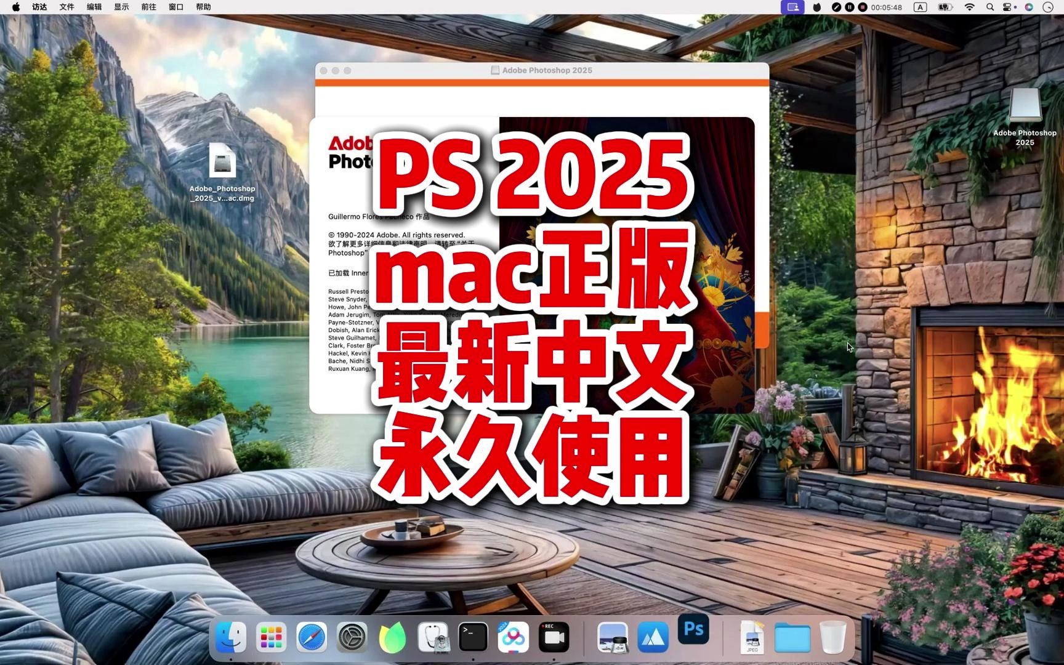Launch Photoshop from the Dock
The width and height of the screenshot is (1064, 665).
pyautogui.click(x=693, y=637)
